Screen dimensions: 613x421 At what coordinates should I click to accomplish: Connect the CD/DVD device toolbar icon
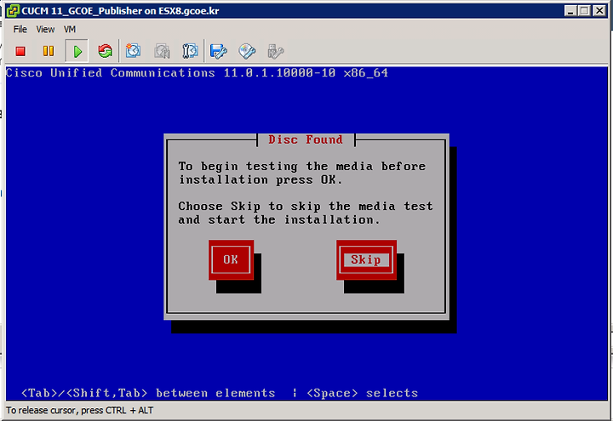point(247,51)
